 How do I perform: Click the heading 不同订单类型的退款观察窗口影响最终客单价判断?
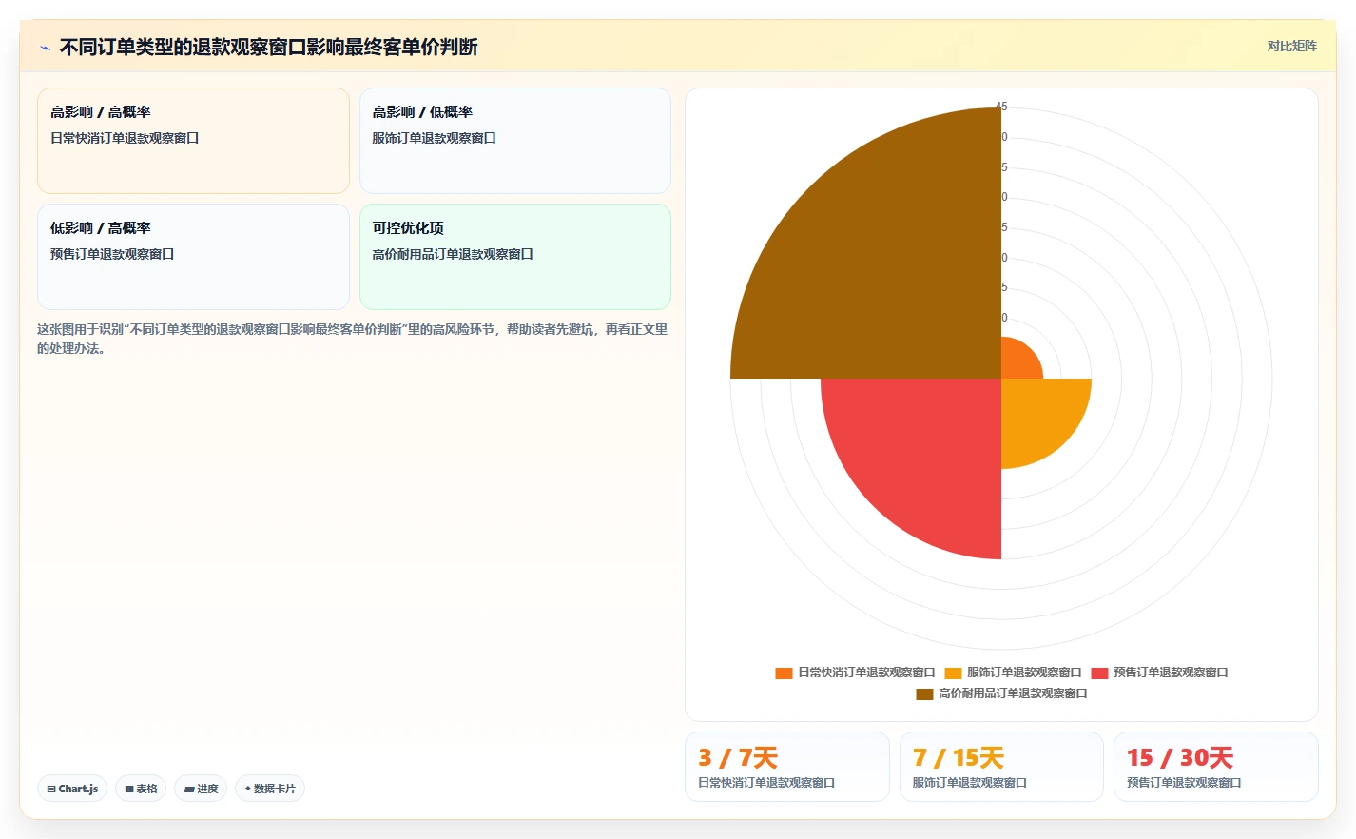pyautogui.click(x=268, y=48)
